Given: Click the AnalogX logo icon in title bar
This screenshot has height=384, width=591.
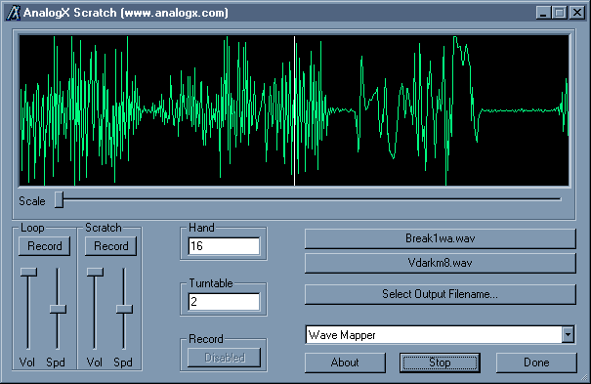Looking at the screenshot, I should [x=14, y=13].
